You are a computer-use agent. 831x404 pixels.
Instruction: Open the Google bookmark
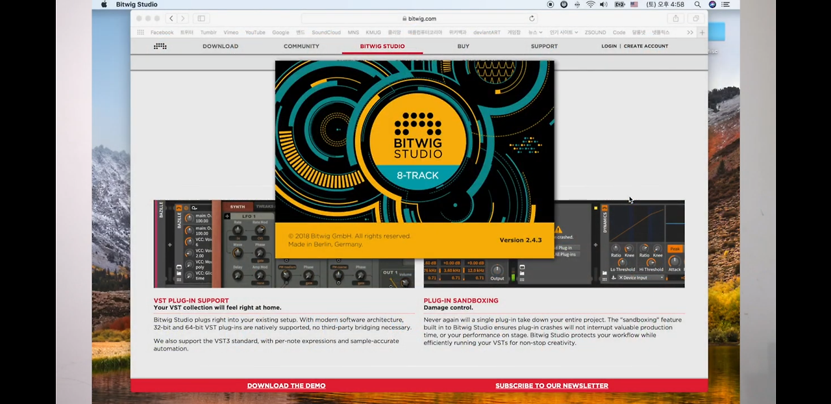pos(280,32)
